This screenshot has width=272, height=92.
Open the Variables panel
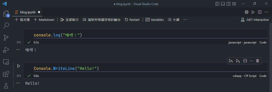(x=155, y=20)
